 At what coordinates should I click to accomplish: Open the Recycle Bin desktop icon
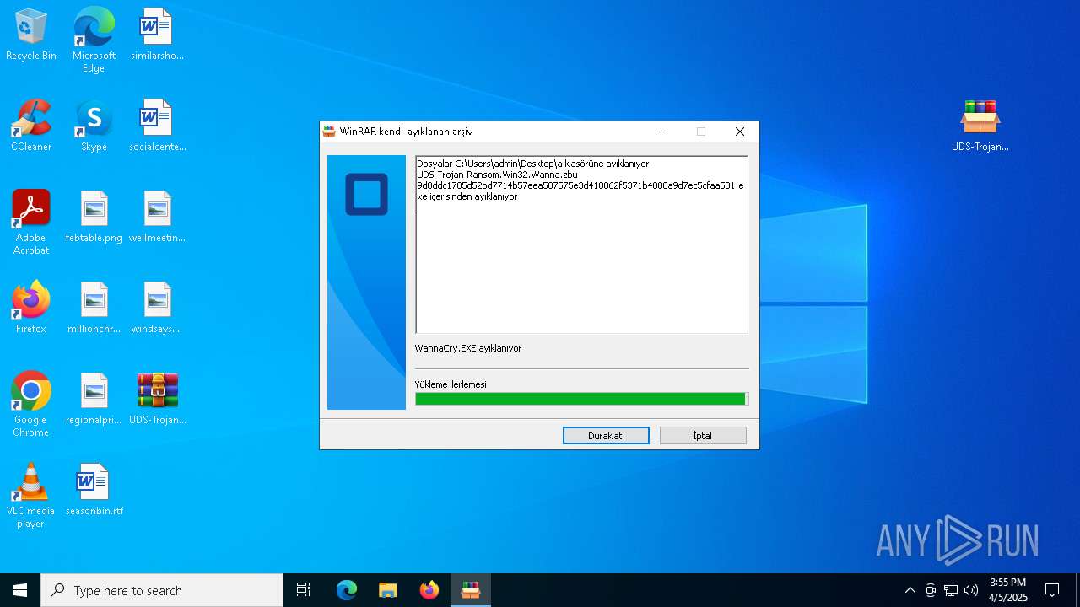[31, 35]
